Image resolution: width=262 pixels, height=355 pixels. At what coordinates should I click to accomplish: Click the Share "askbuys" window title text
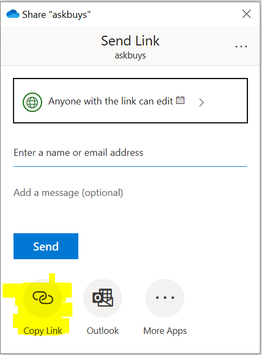click(x=56, y=15)
